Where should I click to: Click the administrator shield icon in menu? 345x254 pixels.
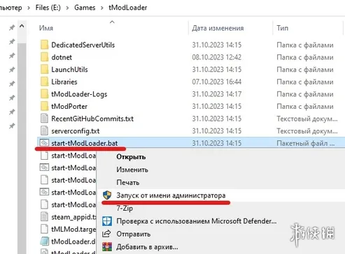pyautogui.click(x=107, y=195)
